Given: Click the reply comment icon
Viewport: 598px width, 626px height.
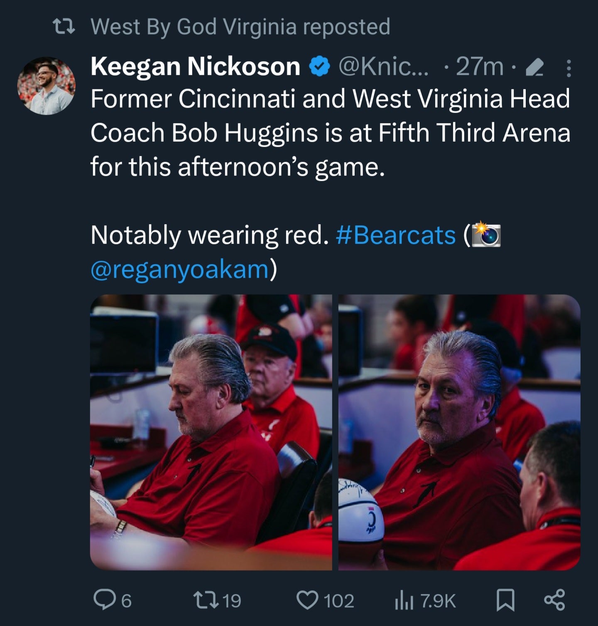Looking at the screenshot, I should [x=102, y=600].
